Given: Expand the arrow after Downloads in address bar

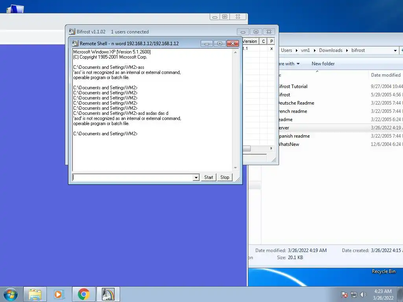Looking at the screenshot, I should (347, 50).
